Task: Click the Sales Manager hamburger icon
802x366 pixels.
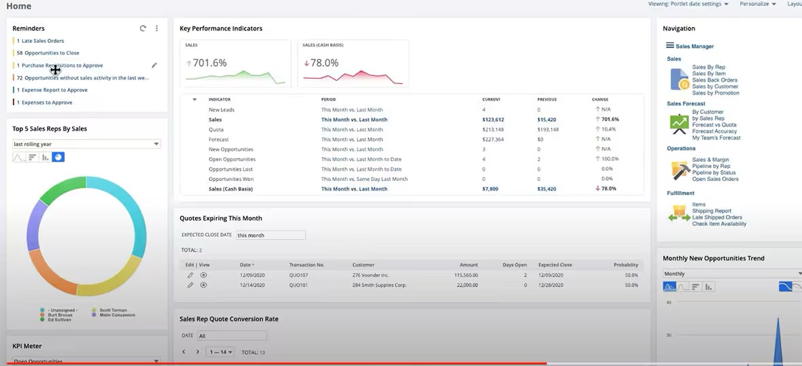Action: [670, 46]
